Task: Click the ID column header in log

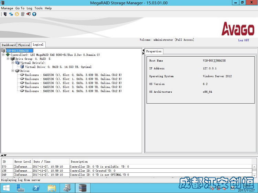Action: point(7,162)
